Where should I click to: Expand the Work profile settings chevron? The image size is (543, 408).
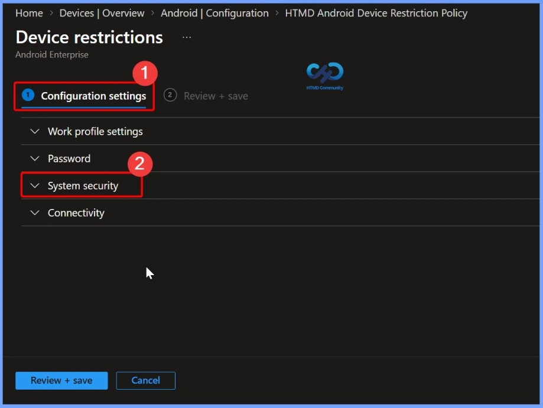click(x=35, y=132)
